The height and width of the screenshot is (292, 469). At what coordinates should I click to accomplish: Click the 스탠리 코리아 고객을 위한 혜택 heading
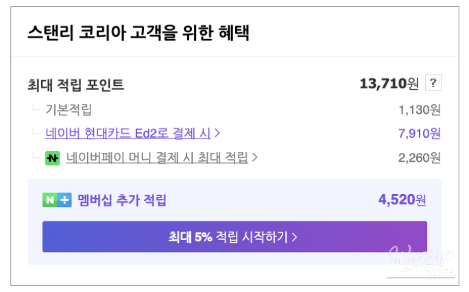click(x=138, y=34)
